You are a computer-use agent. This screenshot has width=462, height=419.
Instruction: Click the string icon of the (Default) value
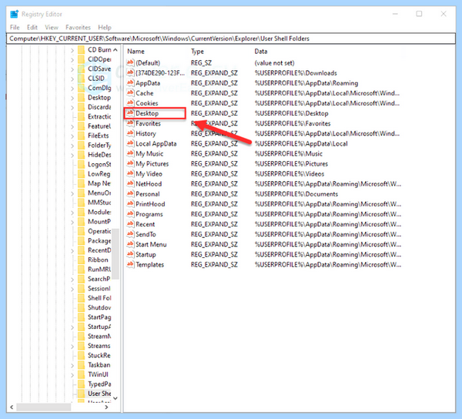130,62
